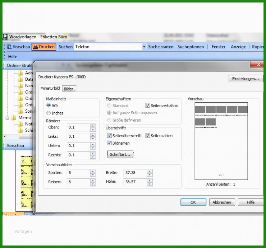Viewport: 266px width, 248px height.
Task: Decrease the Reihen count
Action: [93, 184]
